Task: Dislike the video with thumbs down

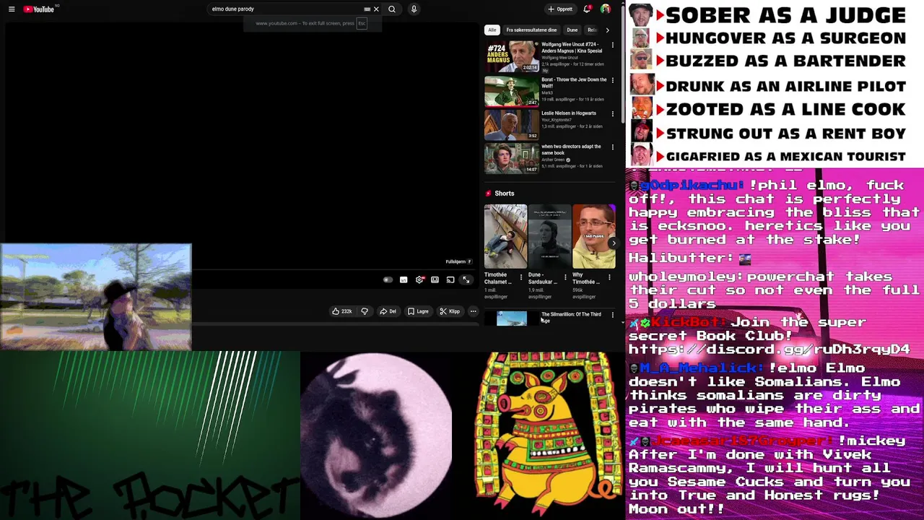Action: (x=365, y=311)
